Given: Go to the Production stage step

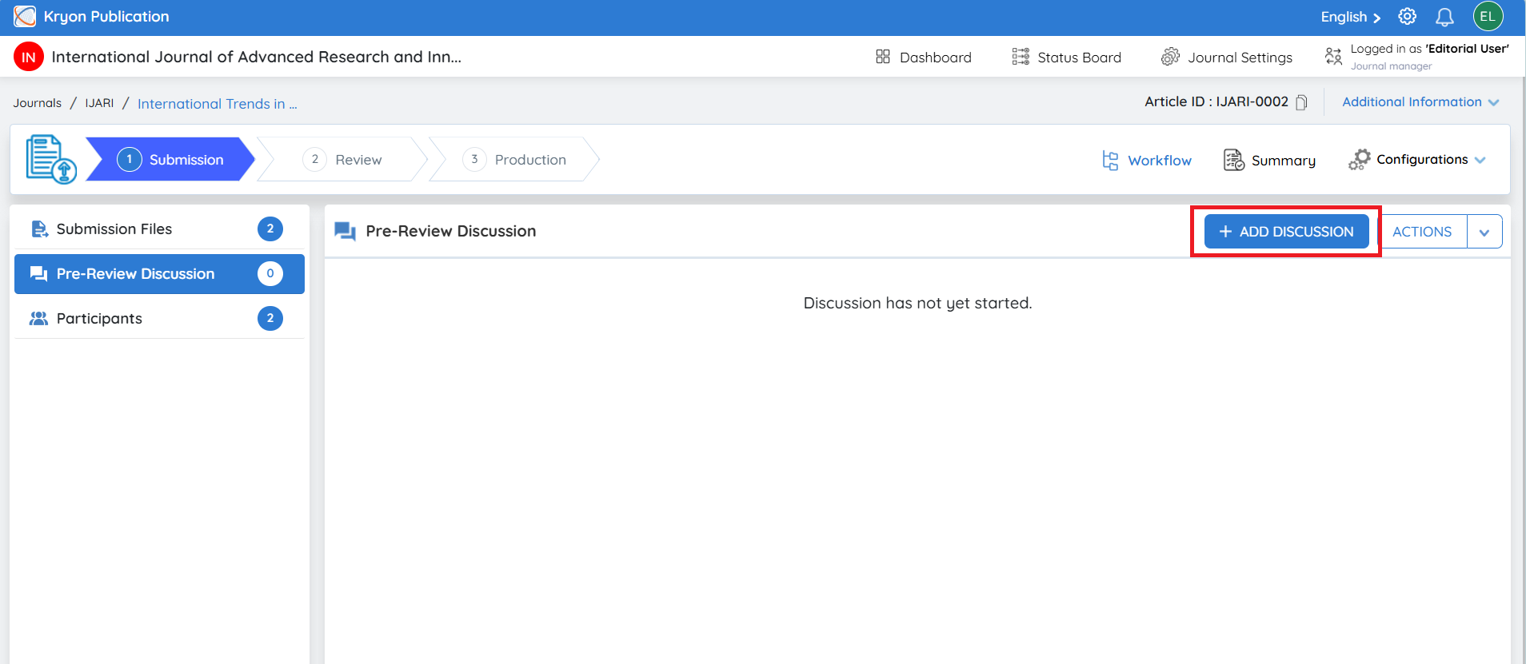Looking at the screenshot, I should 514,159.
